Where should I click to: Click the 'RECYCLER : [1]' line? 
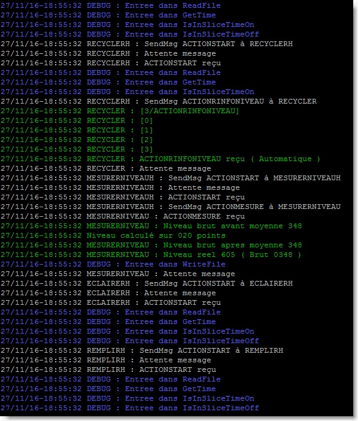tap(77, 130)
